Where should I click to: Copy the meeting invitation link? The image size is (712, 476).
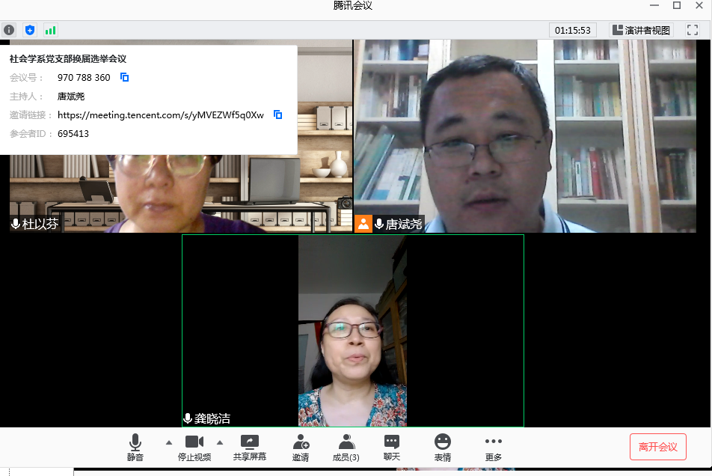point(277,115)
